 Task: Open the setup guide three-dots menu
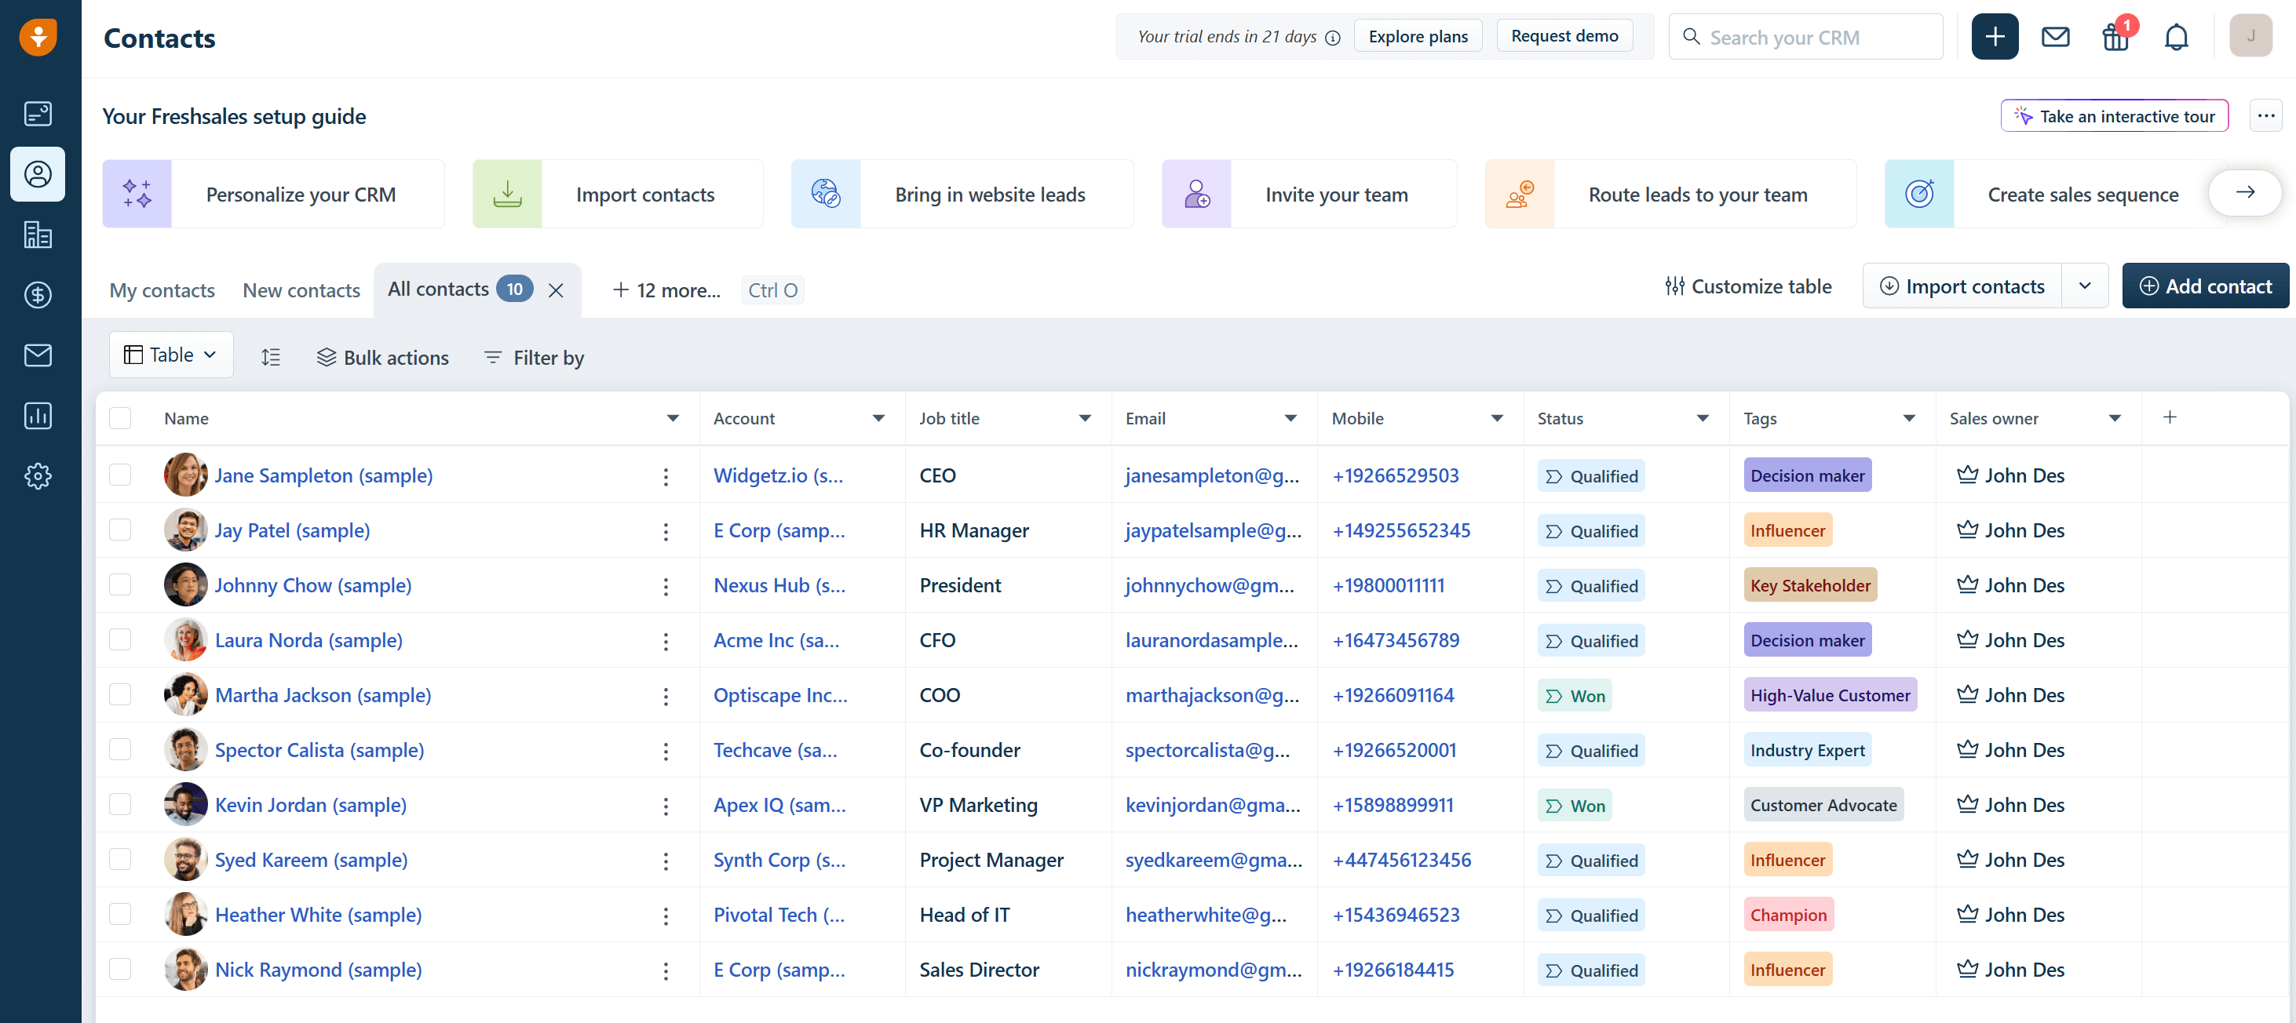coord(2267,116)
